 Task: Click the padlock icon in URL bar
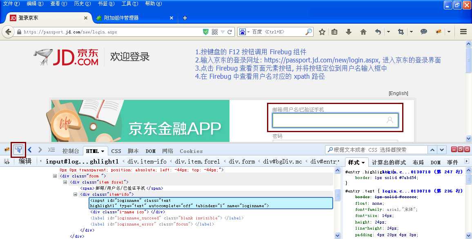[x=19, y=32]
